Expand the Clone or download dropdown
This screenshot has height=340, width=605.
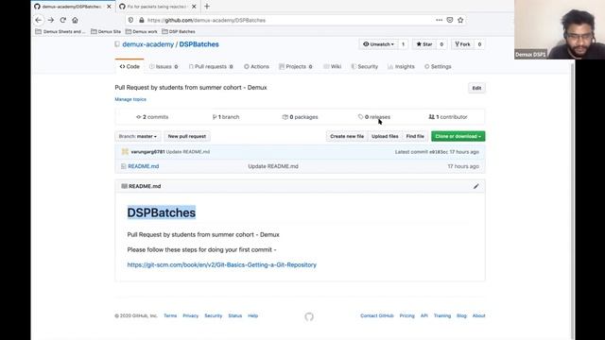pos(458,136)
